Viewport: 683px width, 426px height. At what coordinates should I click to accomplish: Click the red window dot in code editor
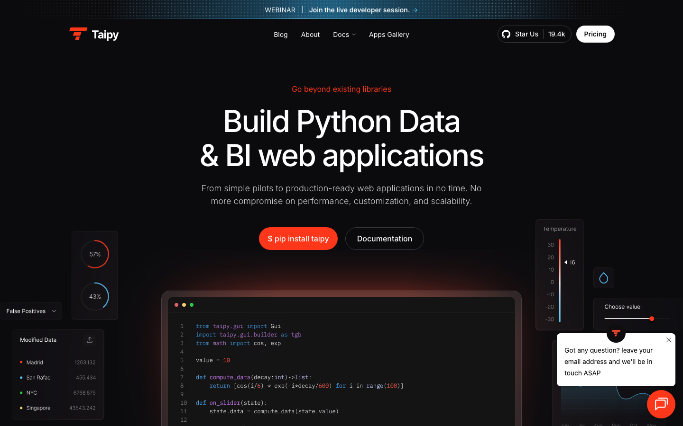pos(176,305)
